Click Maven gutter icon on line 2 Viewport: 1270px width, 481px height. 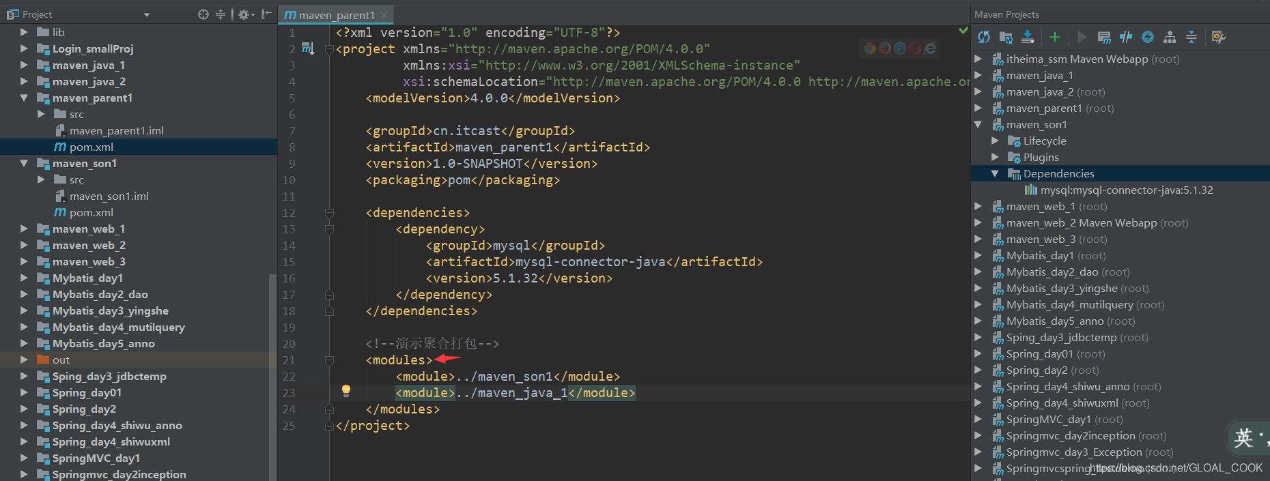click(308, 48)
